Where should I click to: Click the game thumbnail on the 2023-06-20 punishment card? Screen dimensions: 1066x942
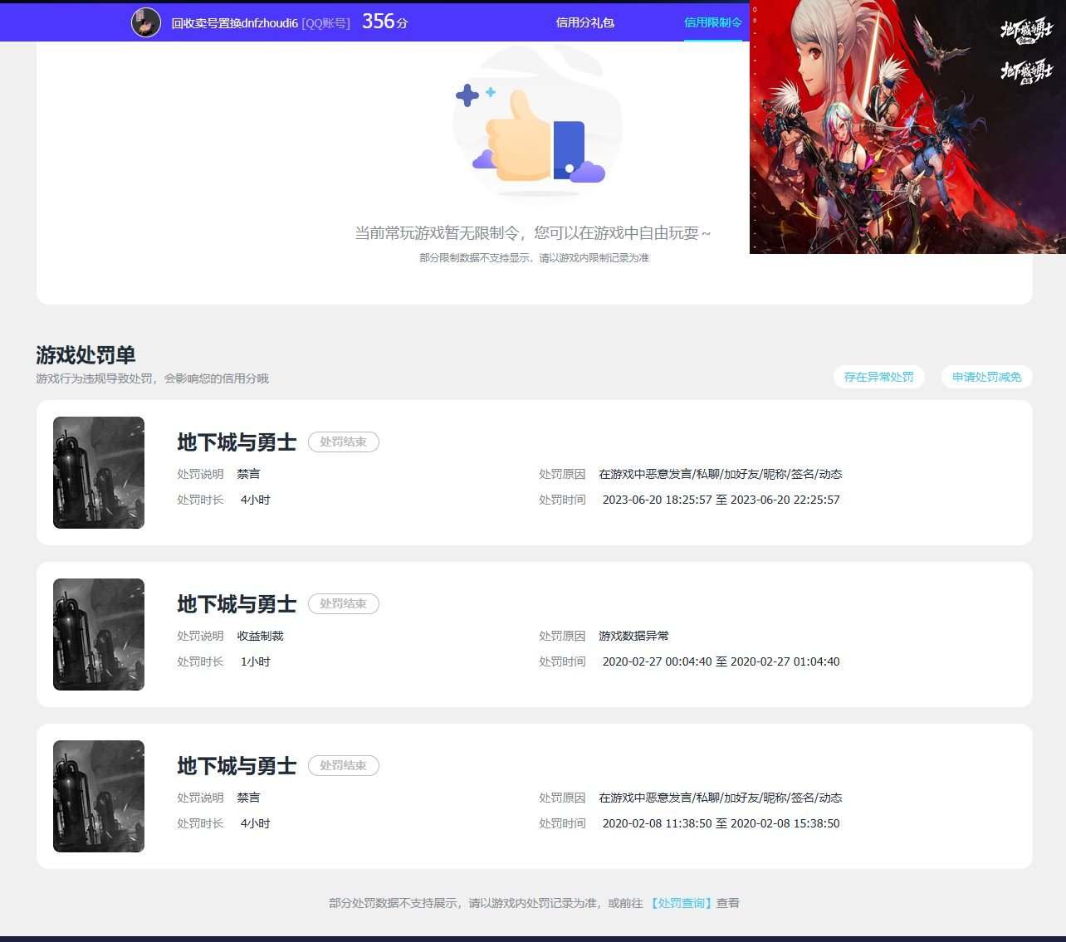pyautogui.click(x=99, y=472)
